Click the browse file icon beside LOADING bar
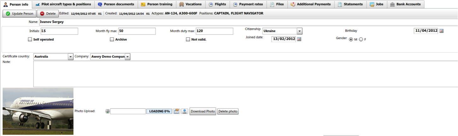Screen dimensions: 458x136 click(177, 111)
